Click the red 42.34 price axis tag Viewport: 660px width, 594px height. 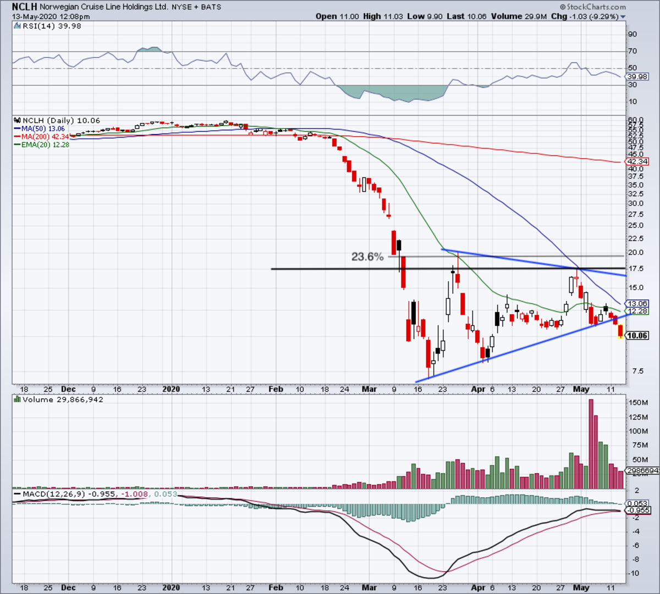tap(637, 162)
